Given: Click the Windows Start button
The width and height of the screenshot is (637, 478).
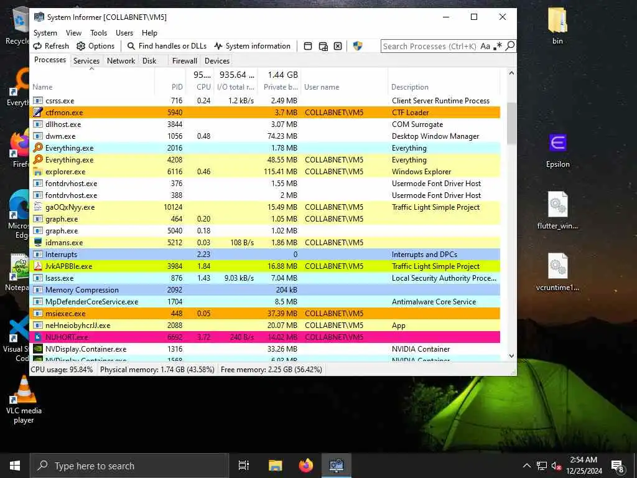Looking at the screenshot, I should tap(15, 466).
